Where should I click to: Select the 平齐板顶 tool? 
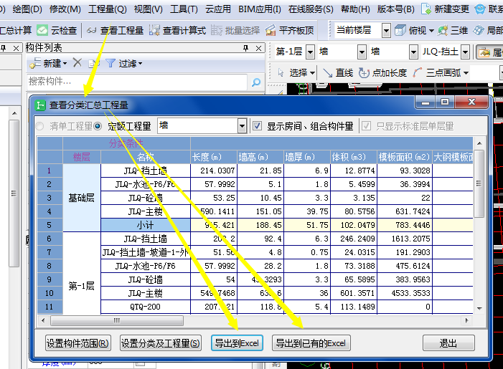289,30
